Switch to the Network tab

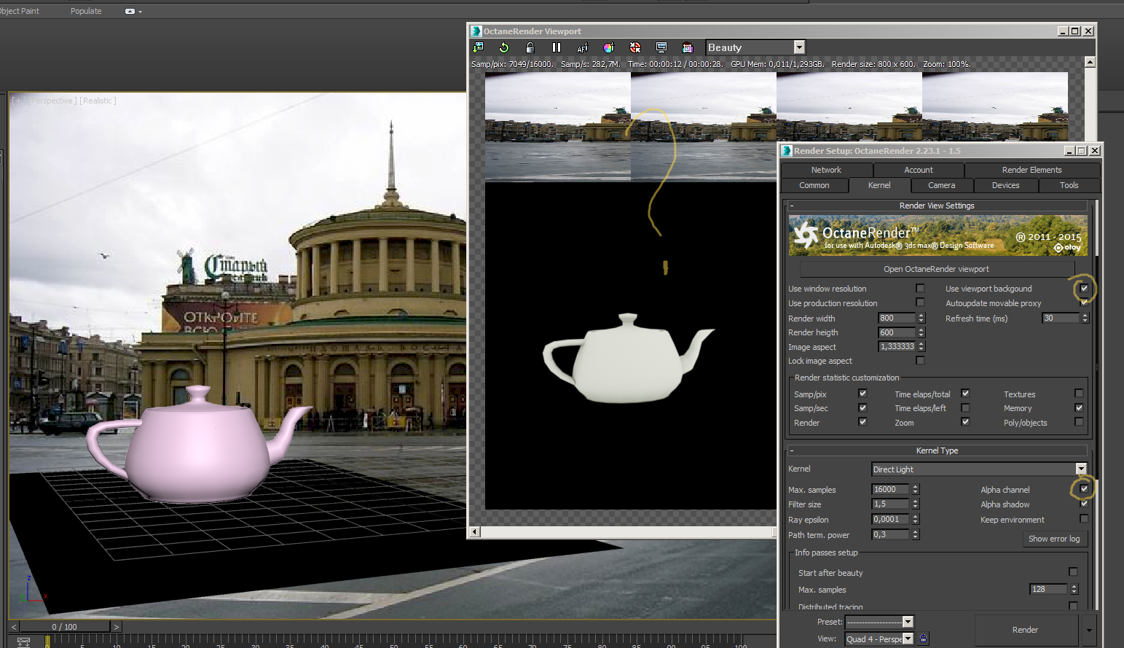(826, 170)
